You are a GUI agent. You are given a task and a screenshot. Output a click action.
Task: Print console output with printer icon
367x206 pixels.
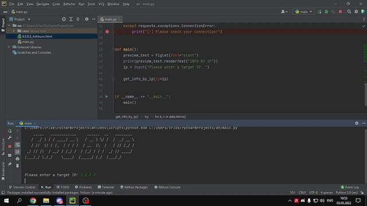tap(17, 159)
